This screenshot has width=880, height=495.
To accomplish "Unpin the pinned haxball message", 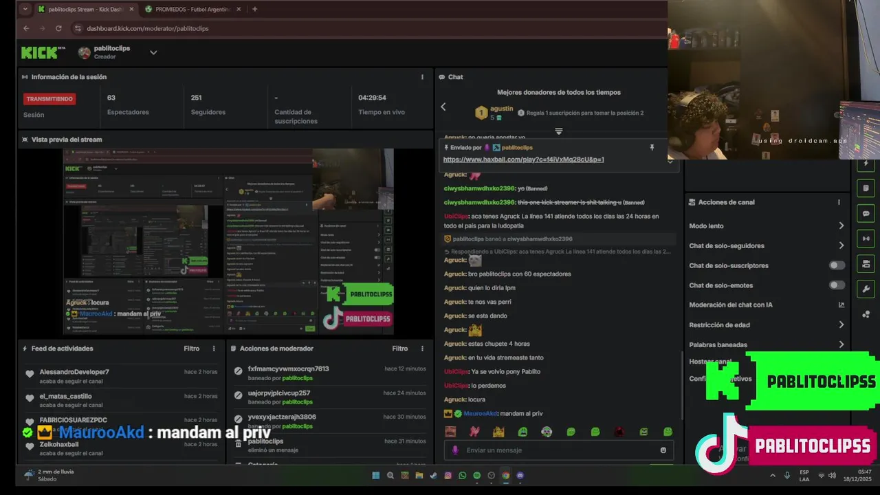I will [x=652, y=147].
